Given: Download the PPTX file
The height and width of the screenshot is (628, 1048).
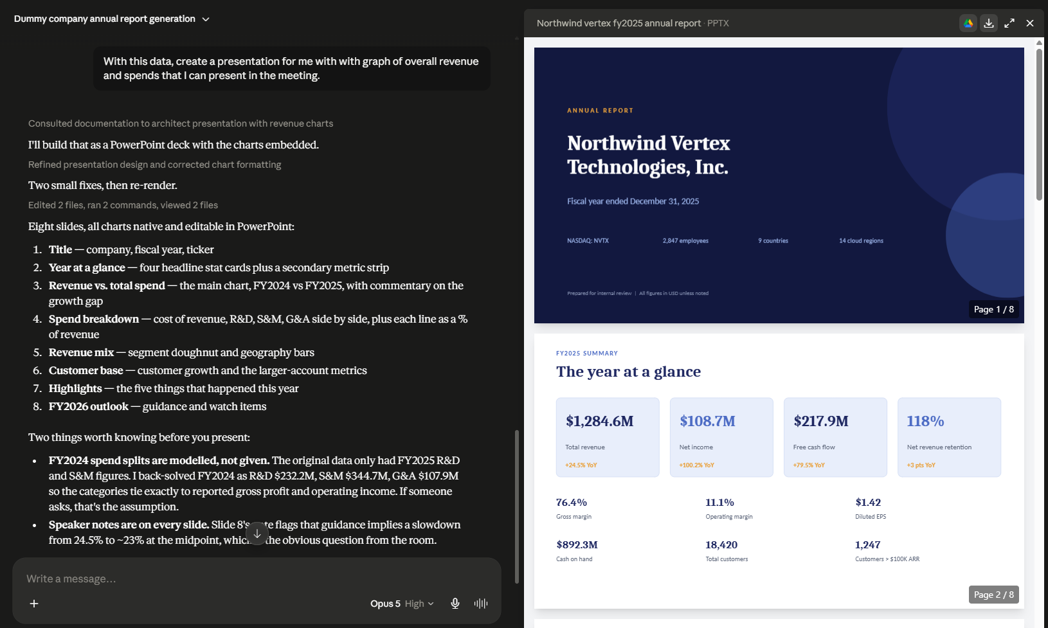Looking at the screenshot, I should pos(989,23).
